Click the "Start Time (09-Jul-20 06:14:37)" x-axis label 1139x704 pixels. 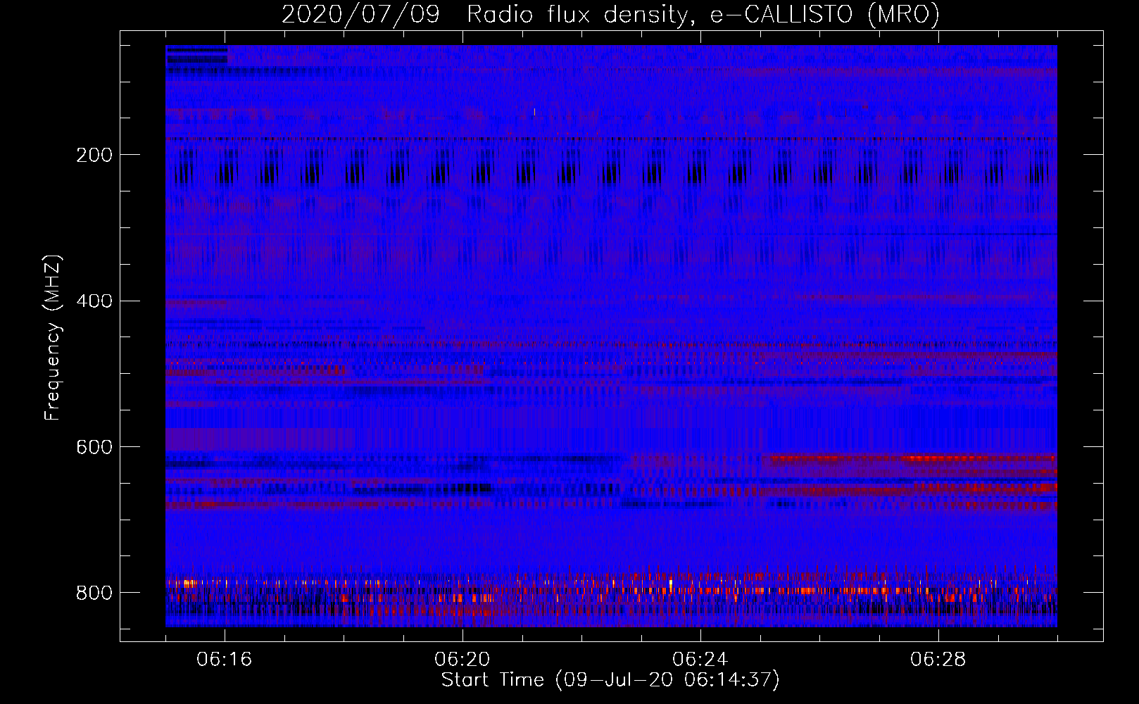point(610,680)
